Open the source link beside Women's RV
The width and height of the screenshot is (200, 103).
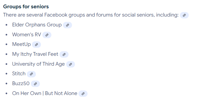coord(47,35)
